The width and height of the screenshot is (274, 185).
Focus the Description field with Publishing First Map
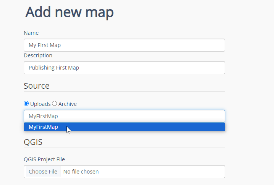click(x=124, y=68)
